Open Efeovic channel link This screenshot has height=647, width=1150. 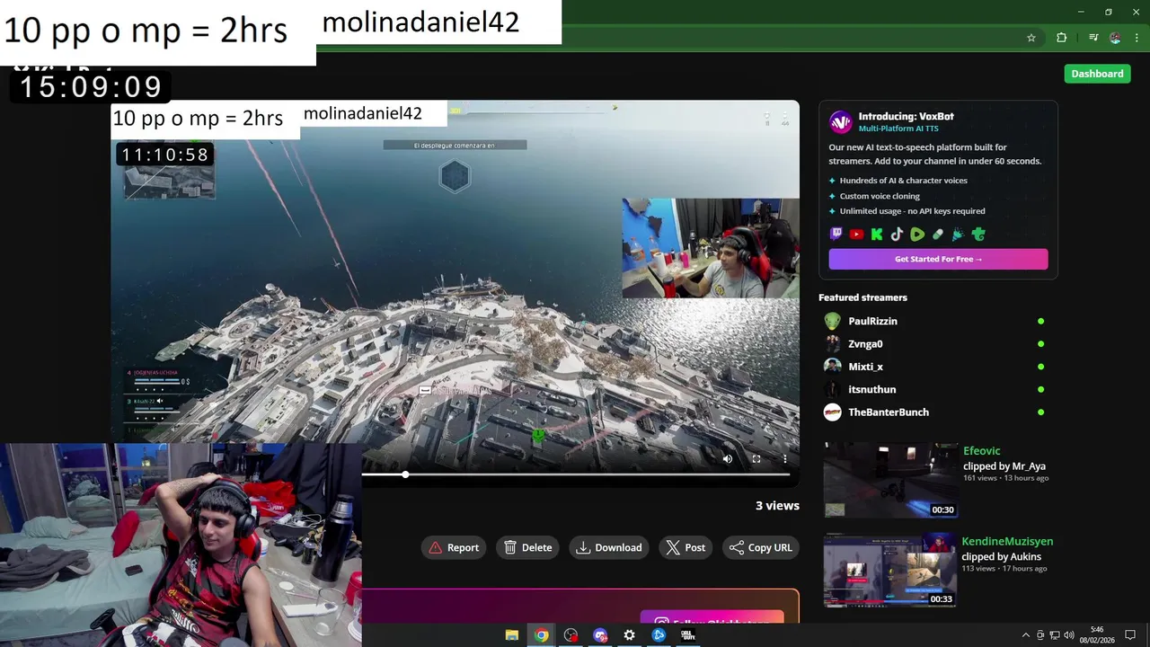coord(981,451)
